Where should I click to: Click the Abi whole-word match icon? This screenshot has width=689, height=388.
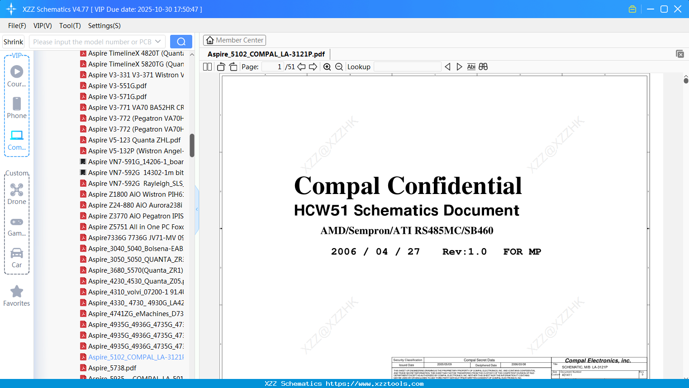(471, 67)
